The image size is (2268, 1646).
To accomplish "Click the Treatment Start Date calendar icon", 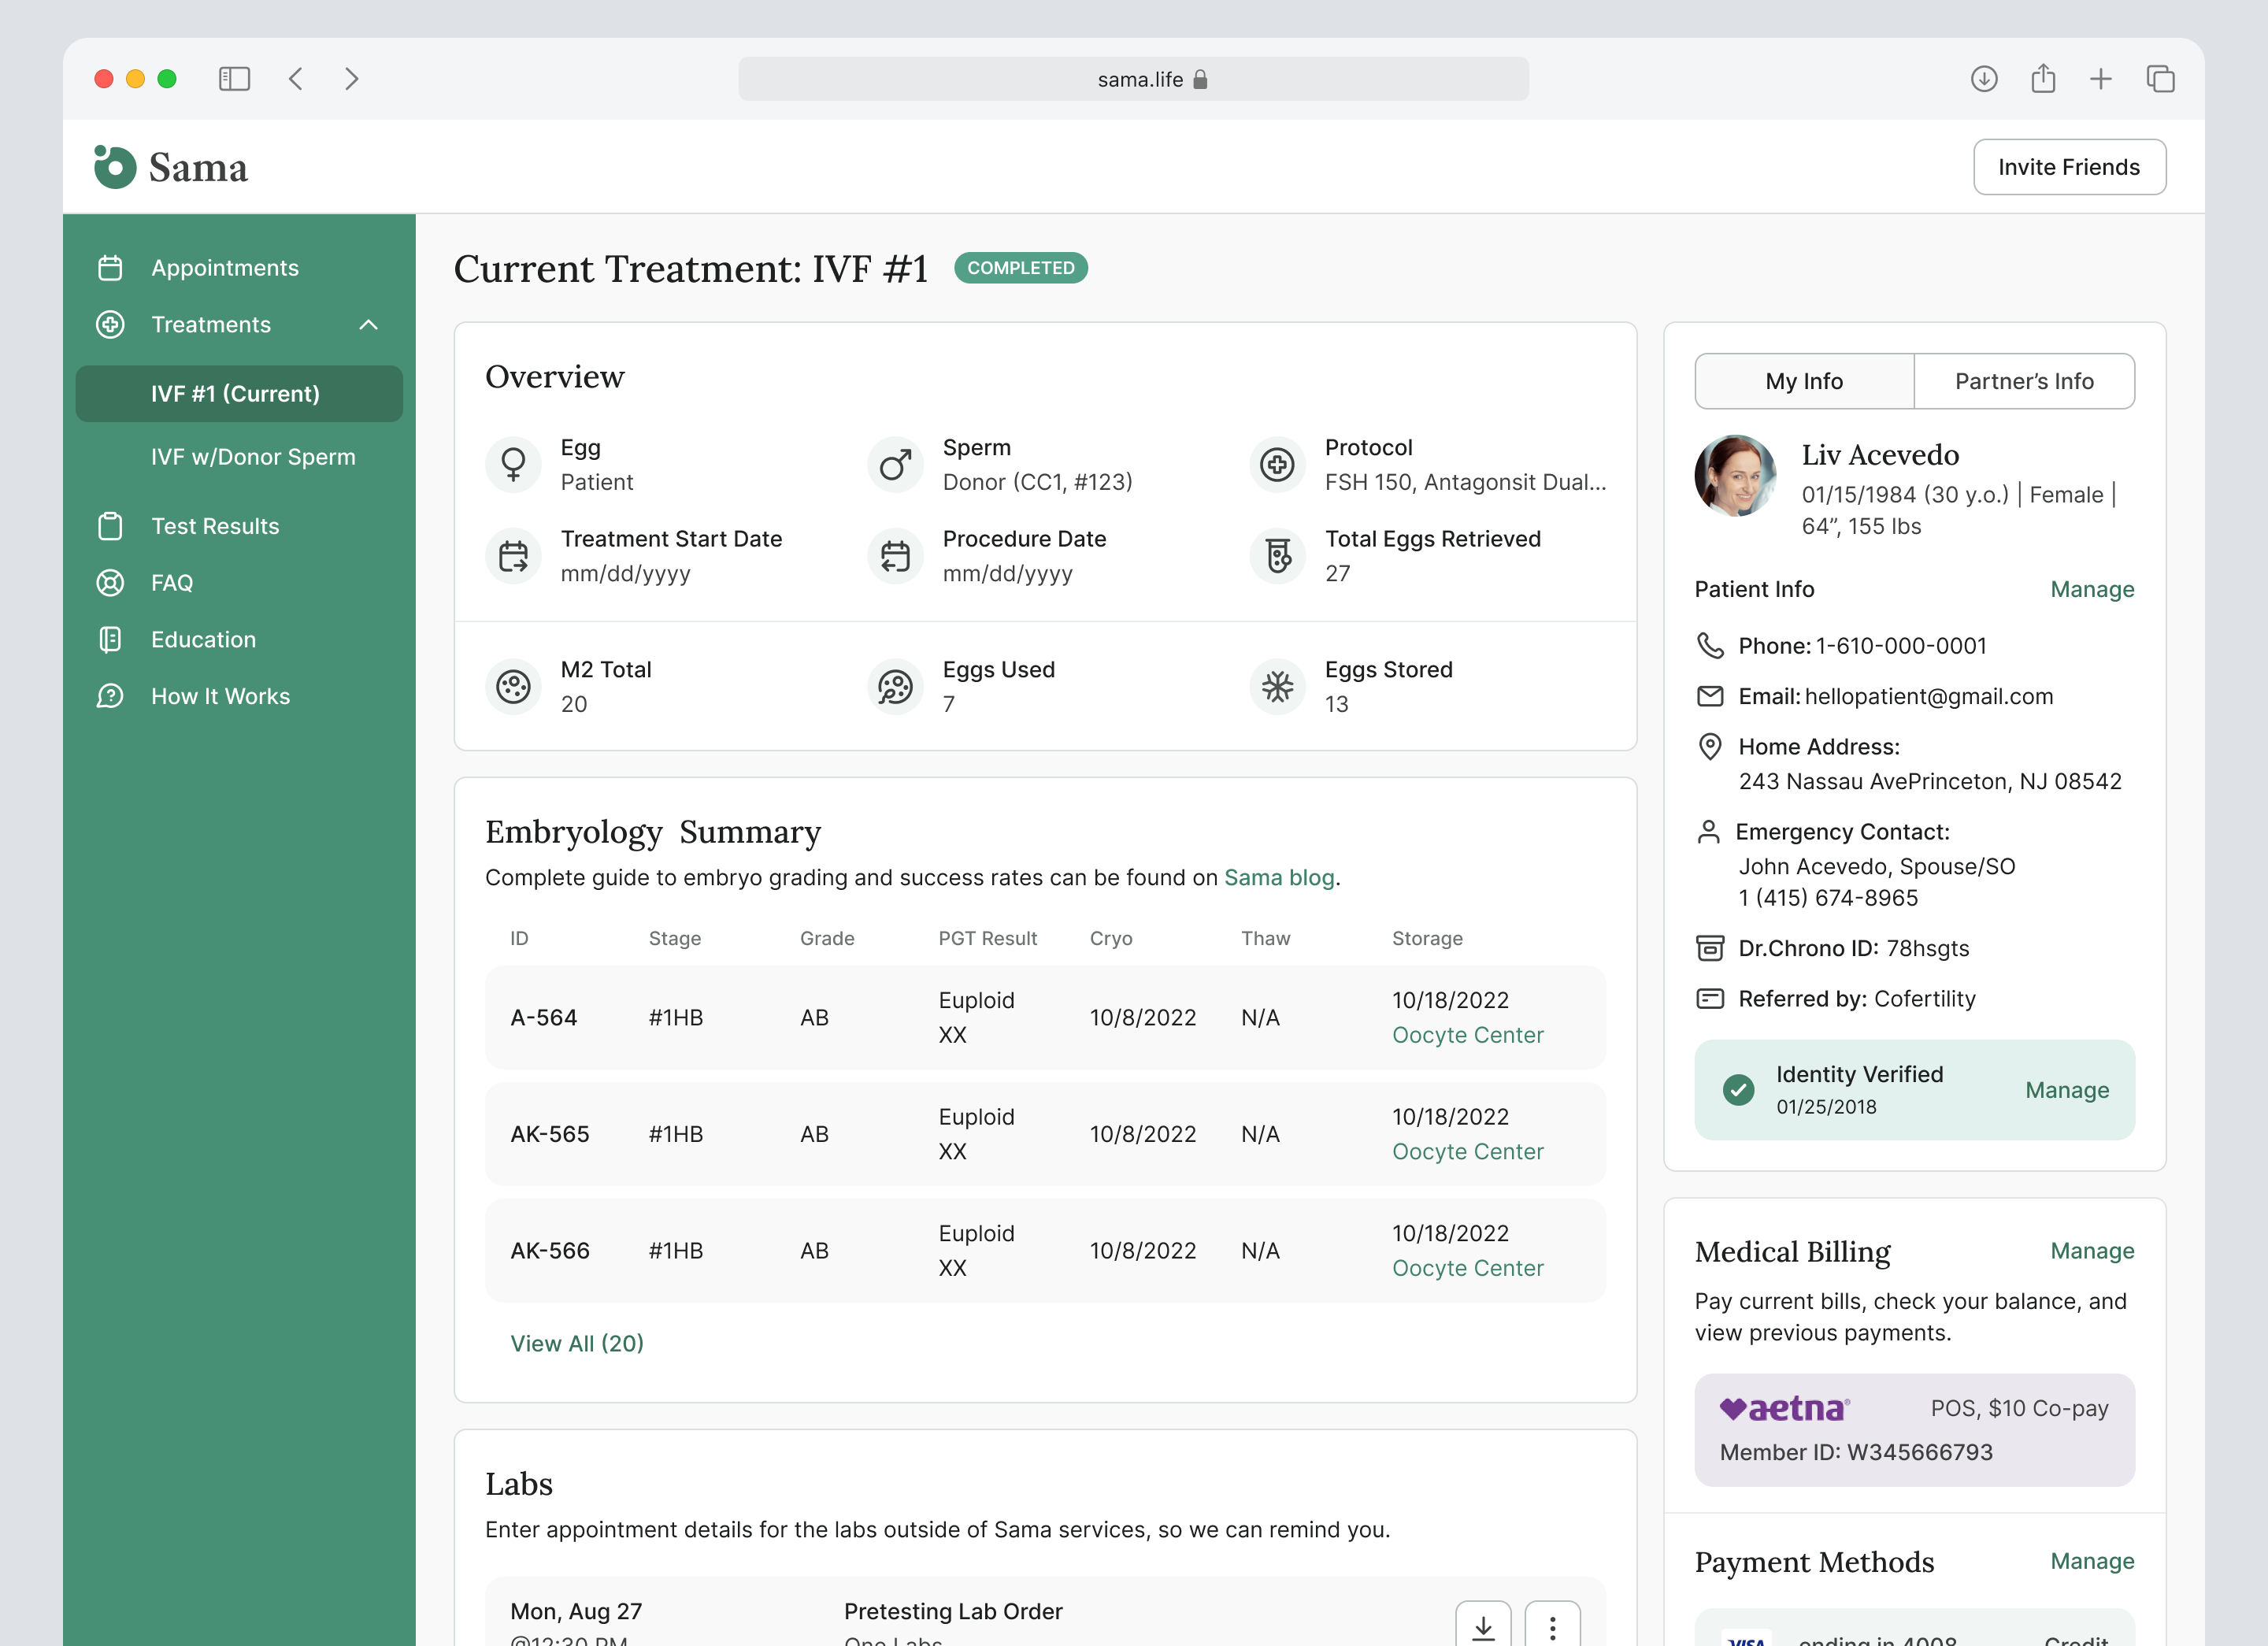I will point(513,556).
